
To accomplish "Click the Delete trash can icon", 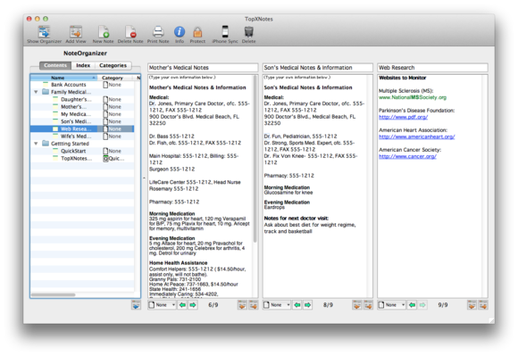I will [249, 32].
